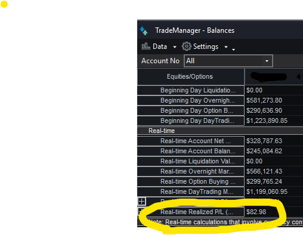Select Beginning Day Overnight row
Viewport: 303px width, 235px height.
(x=220, y=100)
